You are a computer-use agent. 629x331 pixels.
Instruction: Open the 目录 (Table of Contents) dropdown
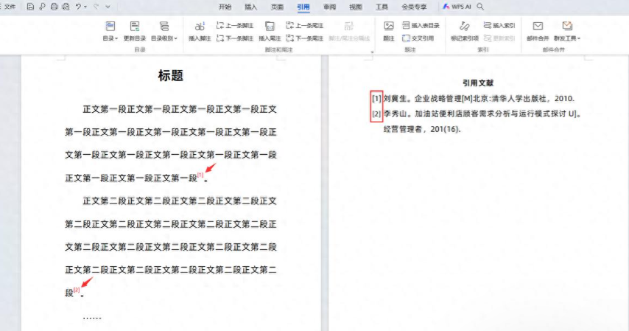pos(110,38)
